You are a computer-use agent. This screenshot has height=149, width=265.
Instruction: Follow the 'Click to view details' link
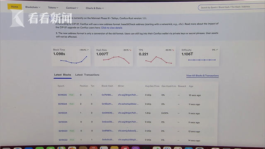click(111, 28)
